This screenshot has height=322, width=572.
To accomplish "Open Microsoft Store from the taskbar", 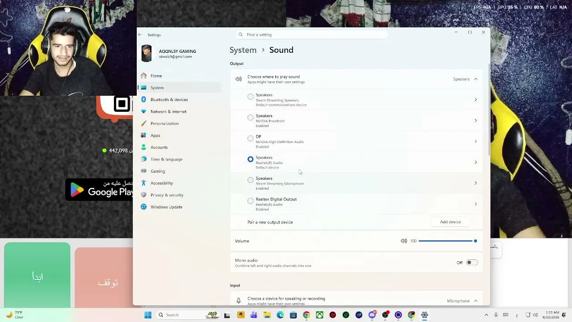I will pos(293,315).
